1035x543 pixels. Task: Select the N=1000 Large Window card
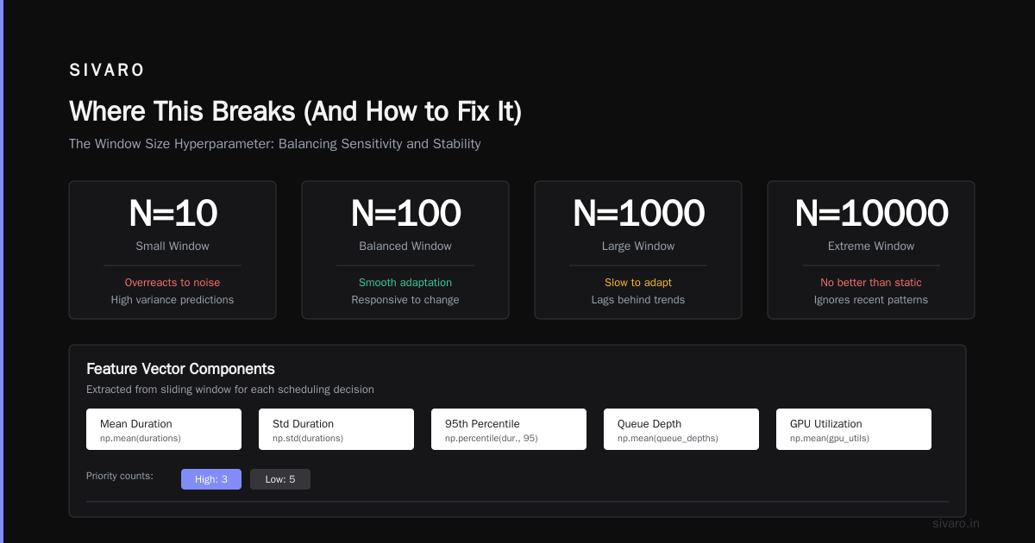pos(638,250)
